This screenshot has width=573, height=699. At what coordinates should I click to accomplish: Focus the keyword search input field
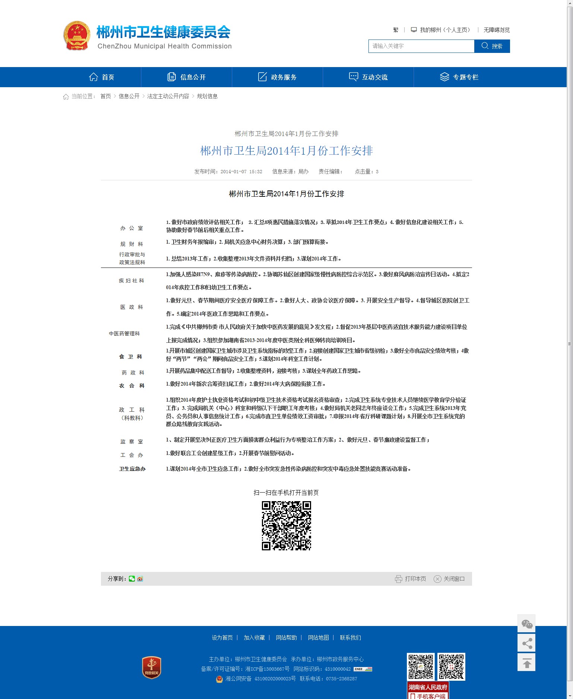click(x=421, y=46)
